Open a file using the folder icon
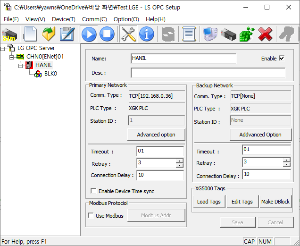This screenshot has height=246, width=300. (x=49, y=34)
